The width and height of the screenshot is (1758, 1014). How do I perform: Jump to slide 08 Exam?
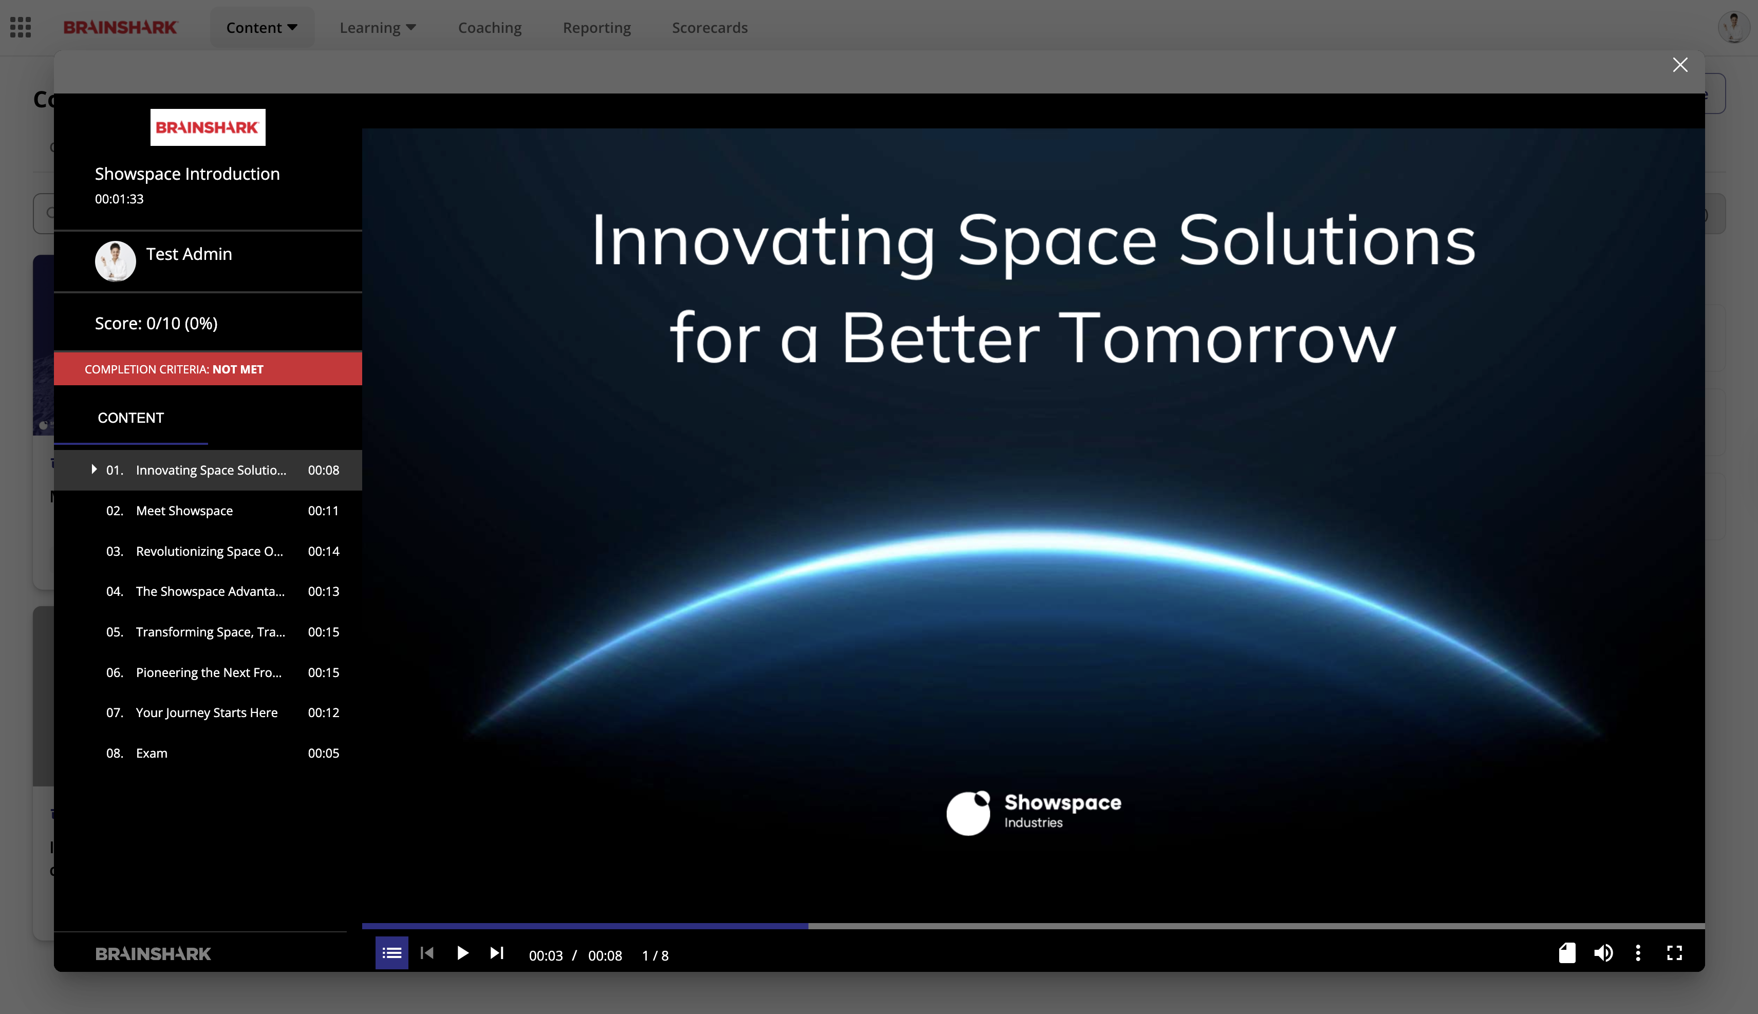208,753
